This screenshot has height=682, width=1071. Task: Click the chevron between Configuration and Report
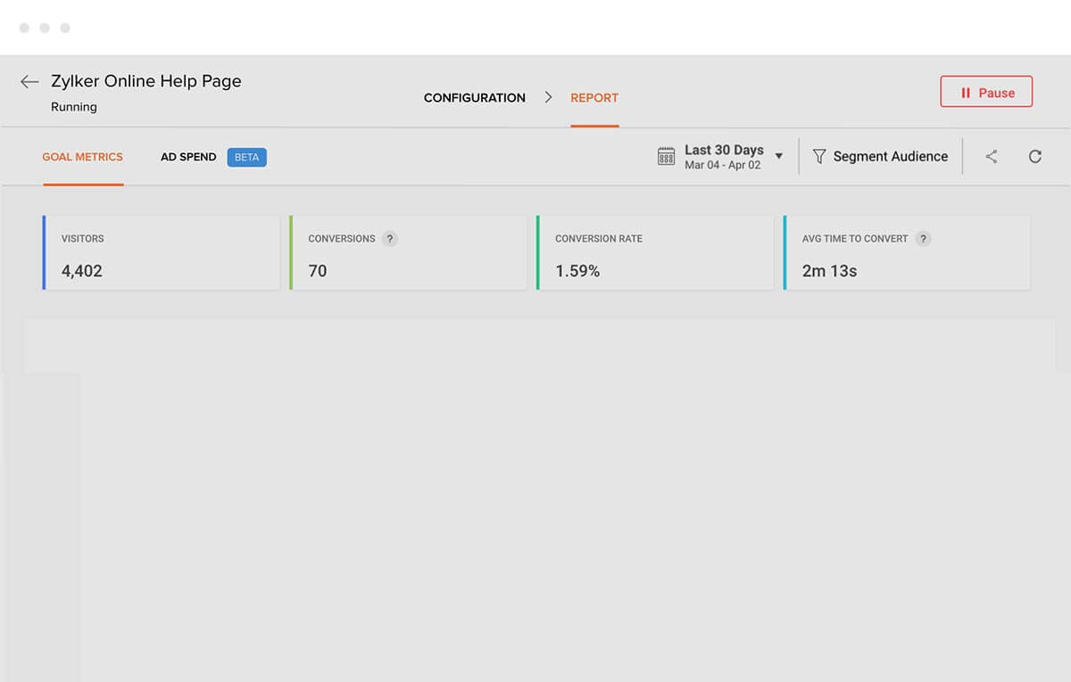[x=548, y=98]
